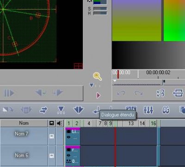Select track label Nom 7
This screenshot has width=185, height=167.
coord(21,134)
